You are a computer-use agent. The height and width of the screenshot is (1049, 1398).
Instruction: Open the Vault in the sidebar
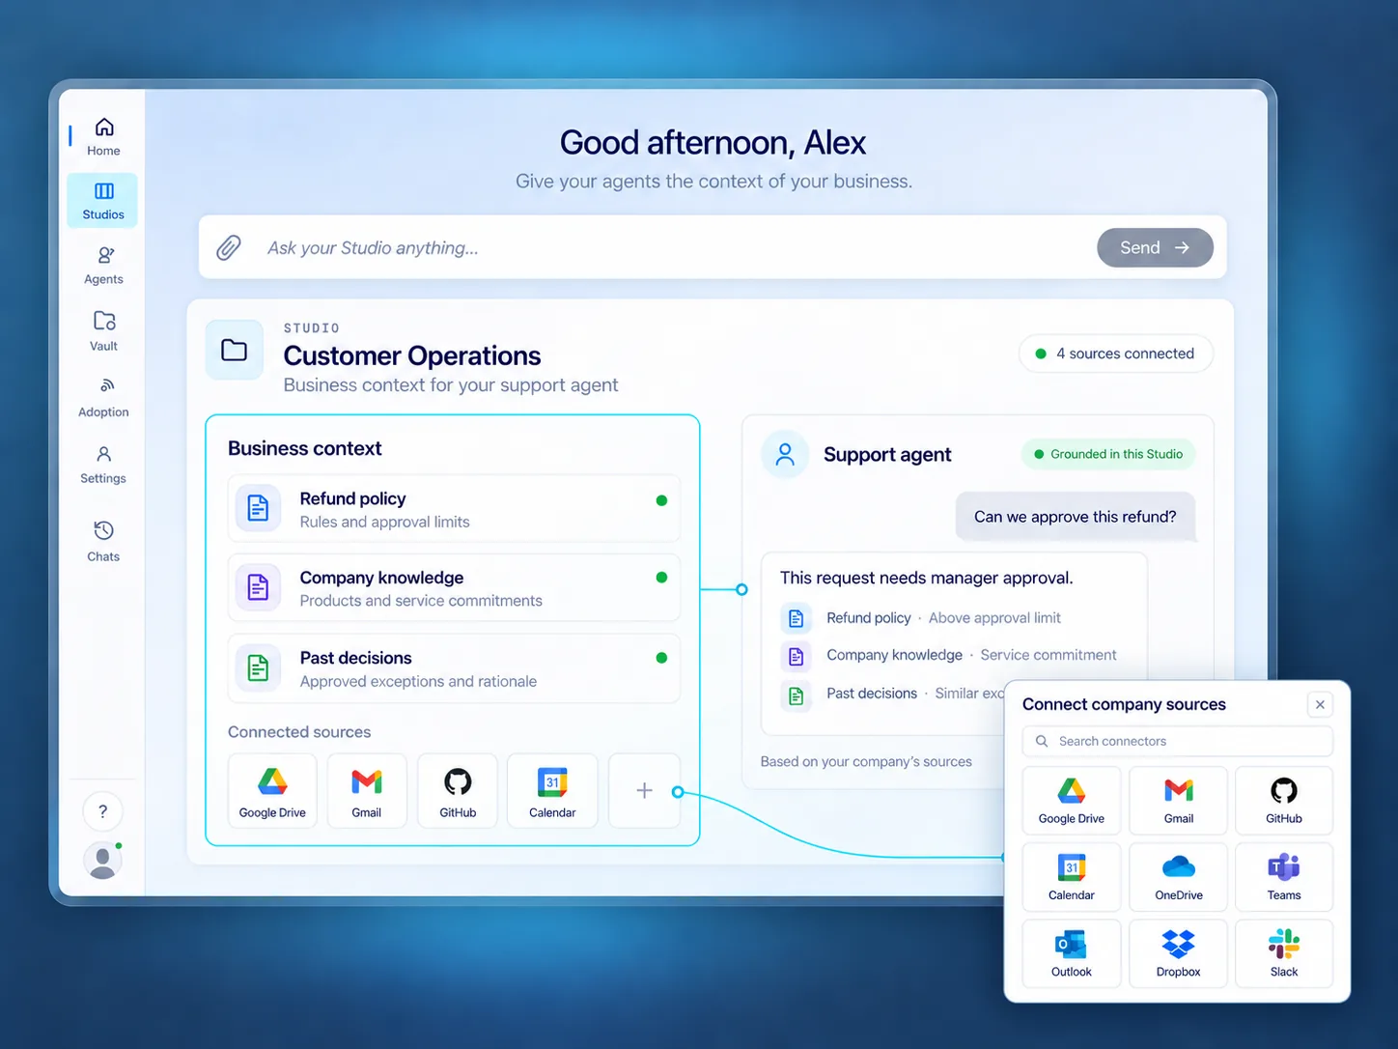point(103,331)
